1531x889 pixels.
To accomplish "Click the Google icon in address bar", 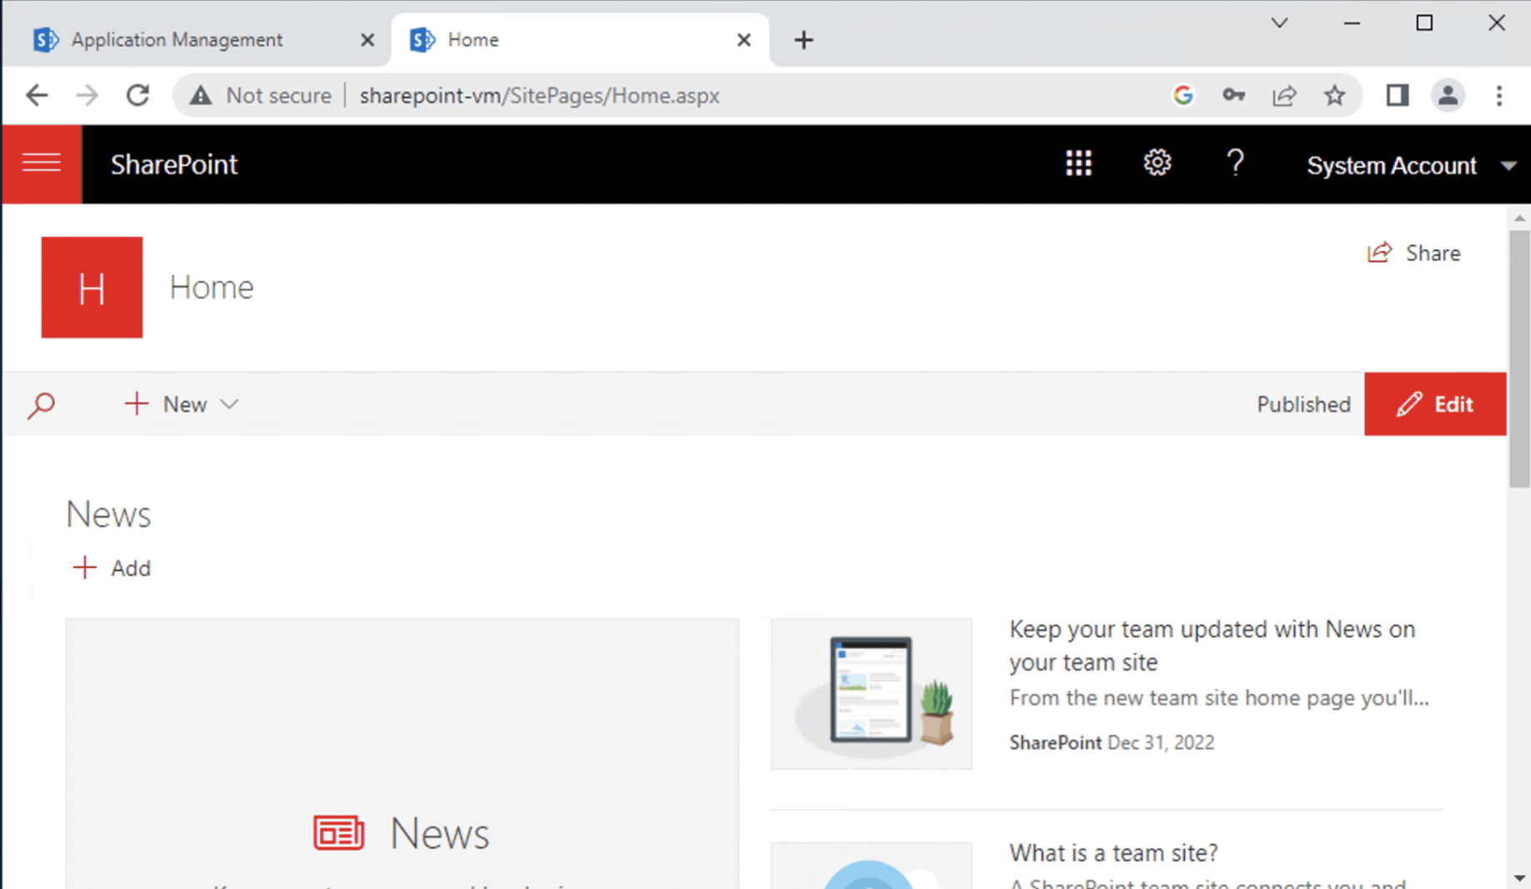I will tap(1182, 96).
